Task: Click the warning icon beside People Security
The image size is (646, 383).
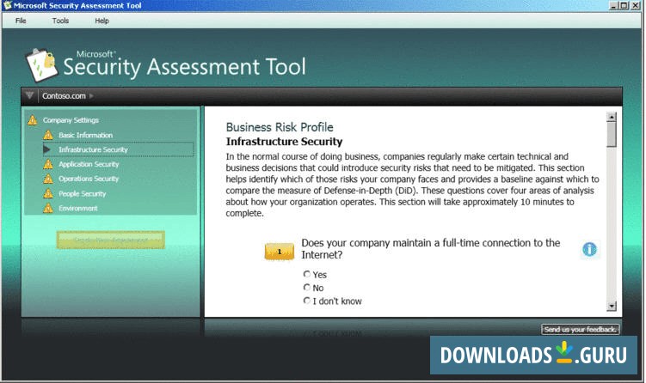Action: tap(48, 193)
